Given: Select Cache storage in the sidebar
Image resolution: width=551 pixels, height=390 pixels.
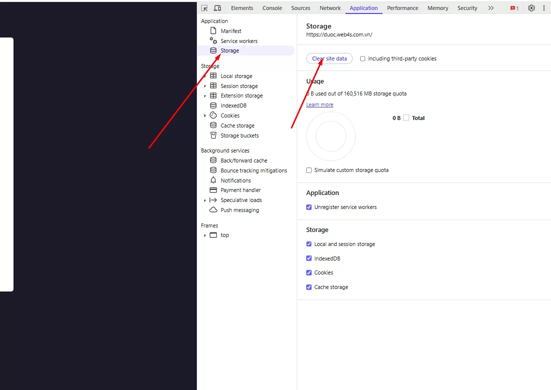Looking at the screenshot, I should coord(237,125).
